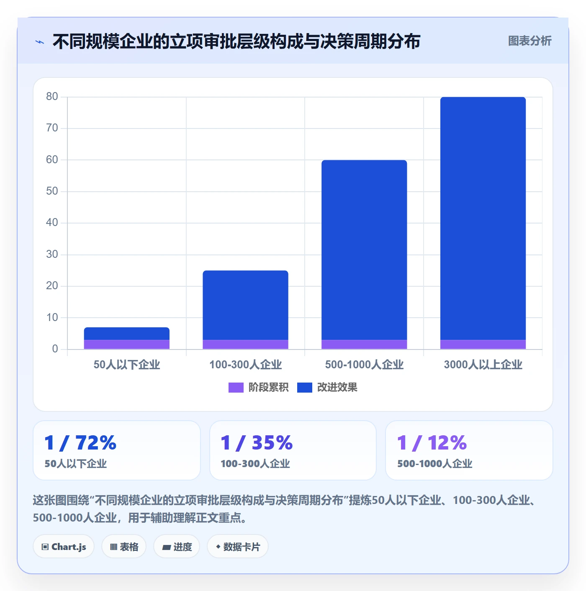Click the blue bar for 500-1000人企业
The width and height of the screenshot is (586, 591).
pyautogui.click(x=364, y=250)
